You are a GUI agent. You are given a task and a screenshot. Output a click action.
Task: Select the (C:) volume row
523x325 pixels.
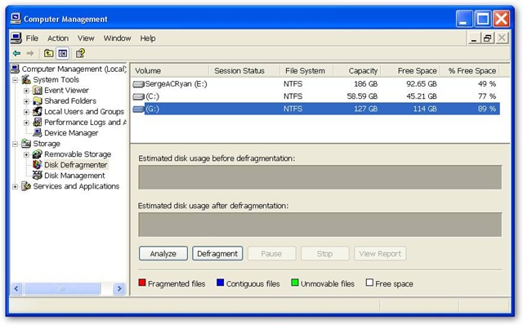(315, 96)
